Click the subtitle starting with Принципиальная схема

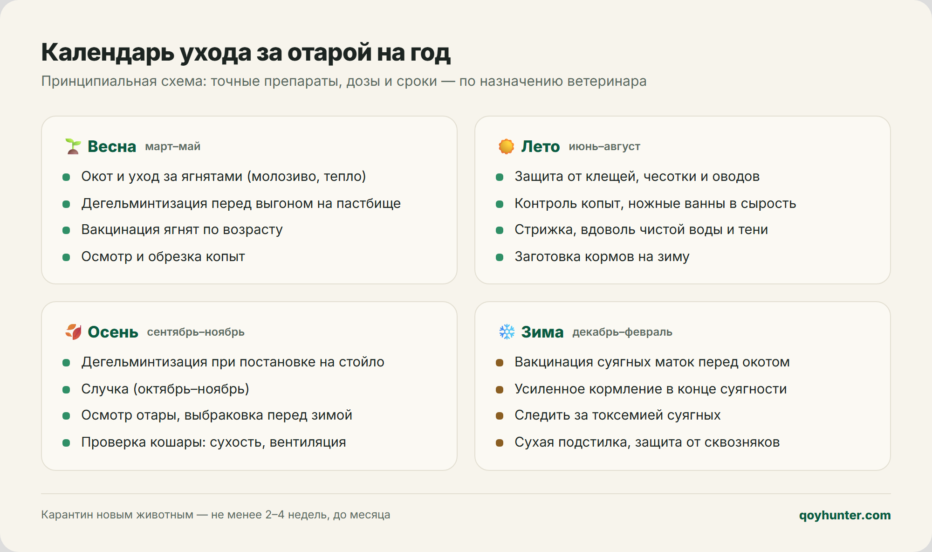click(344, 81)
